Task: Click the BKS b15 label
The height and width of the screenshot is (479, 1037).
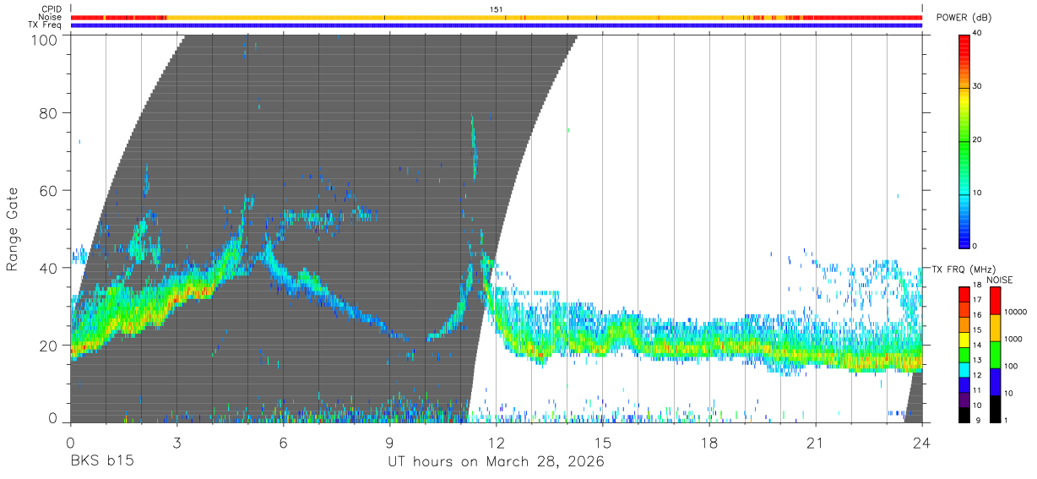Action: point(102,462)
